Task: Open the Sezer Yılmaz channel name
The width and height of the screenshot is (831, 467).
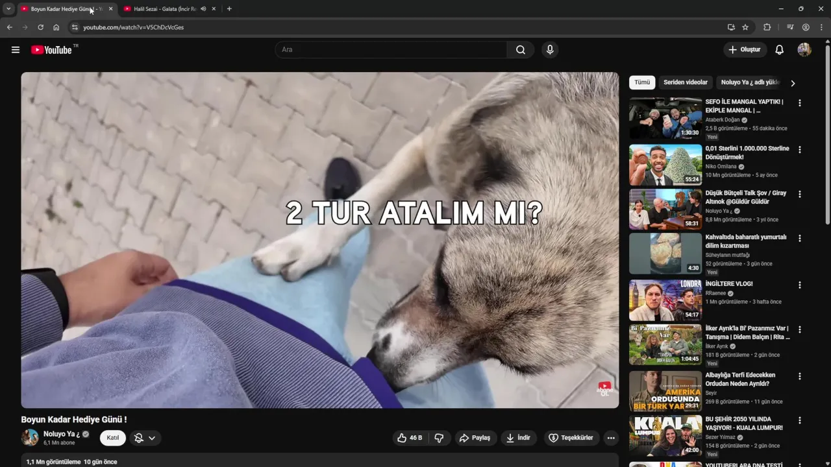Action: coord(722,437)
